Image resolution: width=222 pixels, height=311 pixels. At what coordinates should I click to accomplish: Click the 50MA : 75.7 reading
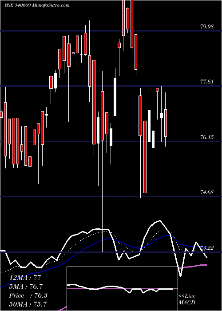click(x=28, y=304)
